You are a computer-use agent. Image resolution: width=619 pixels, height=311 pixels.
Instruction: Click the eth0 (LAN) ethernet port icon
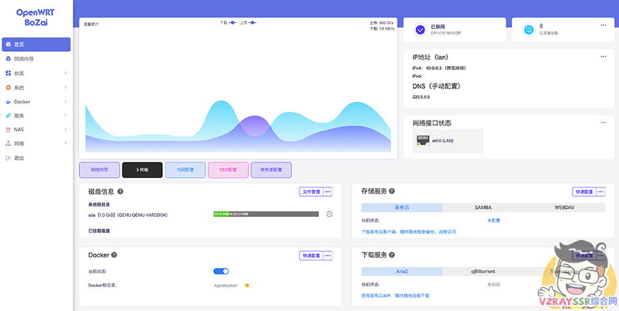pos(423,140)
